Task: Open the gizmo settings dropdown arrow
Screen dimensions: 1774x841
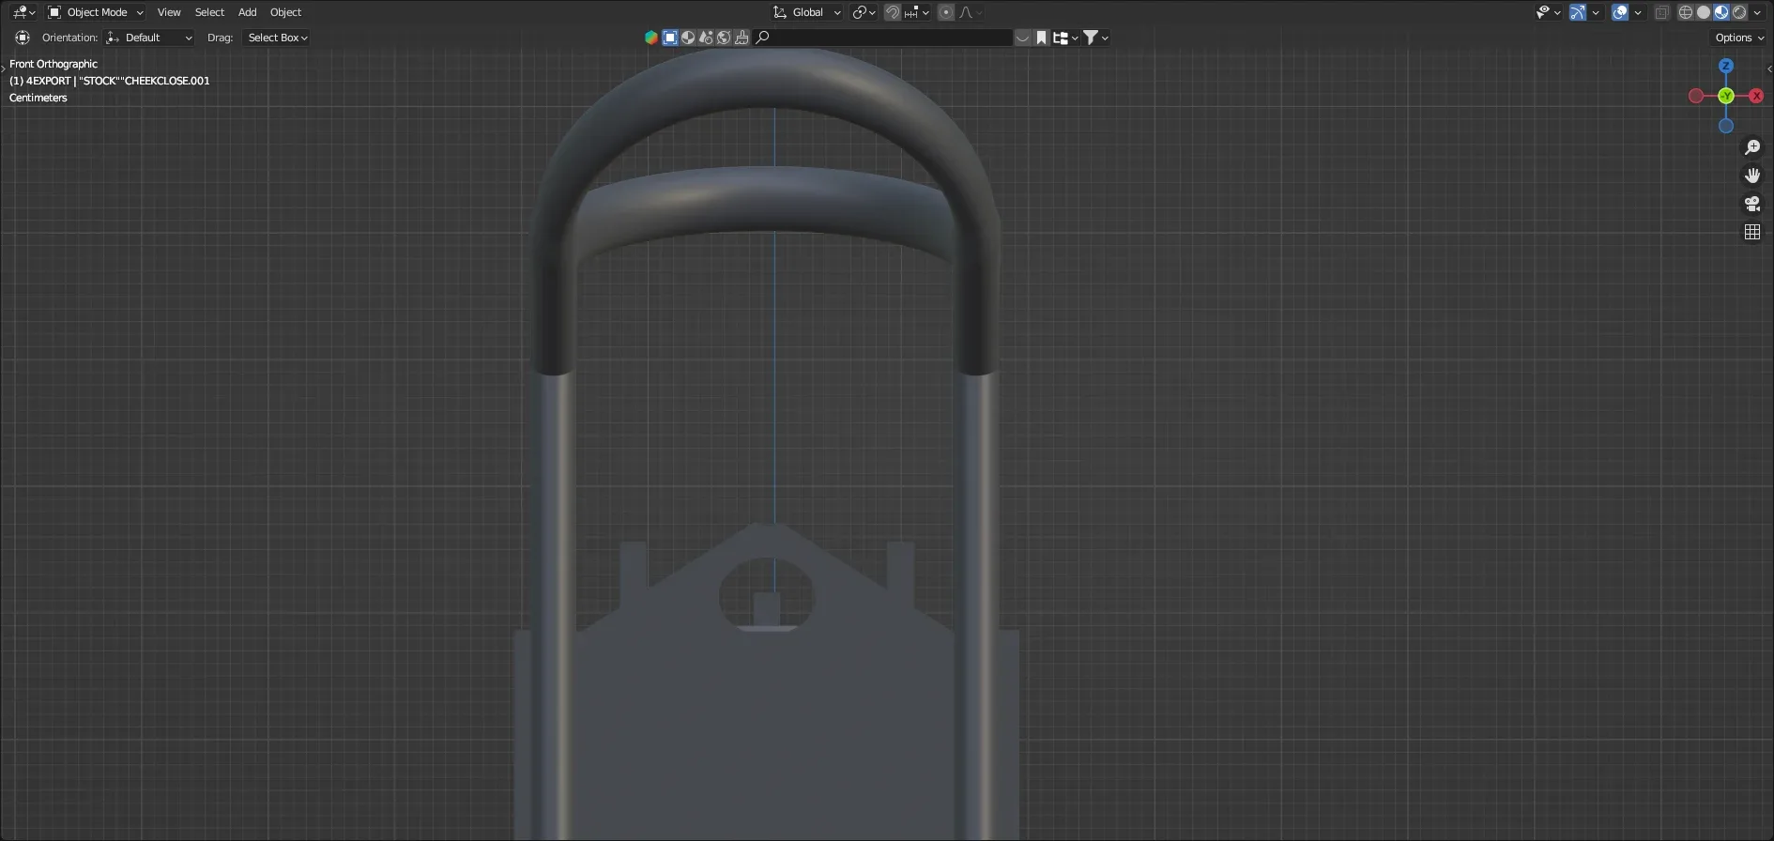Action: pyautogui.click(x=1596, y=12)
